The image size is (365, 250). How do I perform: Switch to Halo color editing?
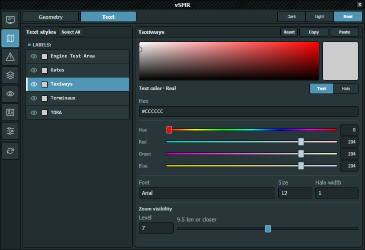tap(345, 88)
